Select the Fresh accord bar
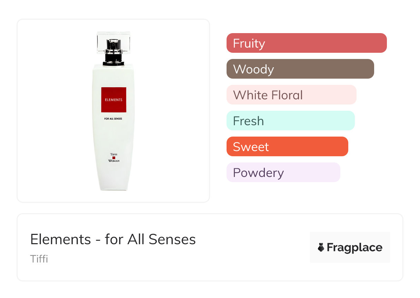Image resolution: width=420 pixels, height=298 pixels. coord(290,121)
